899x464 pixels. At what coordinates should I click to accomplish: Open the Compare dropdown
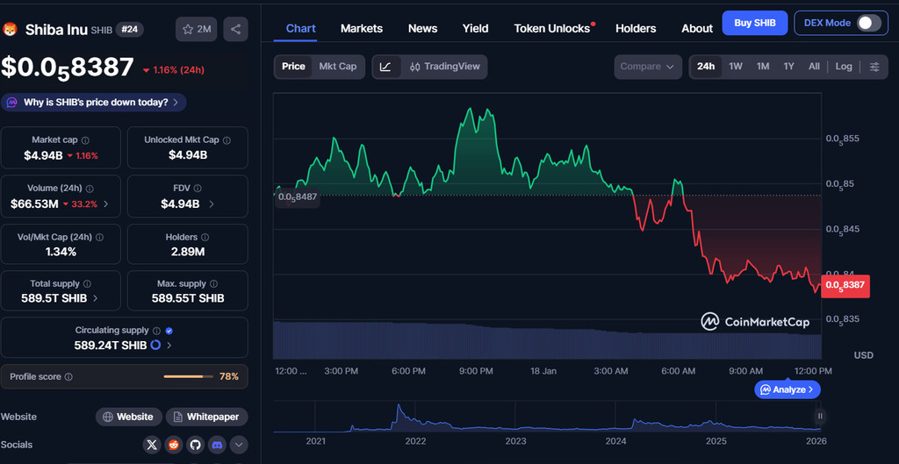click(648, 67)
